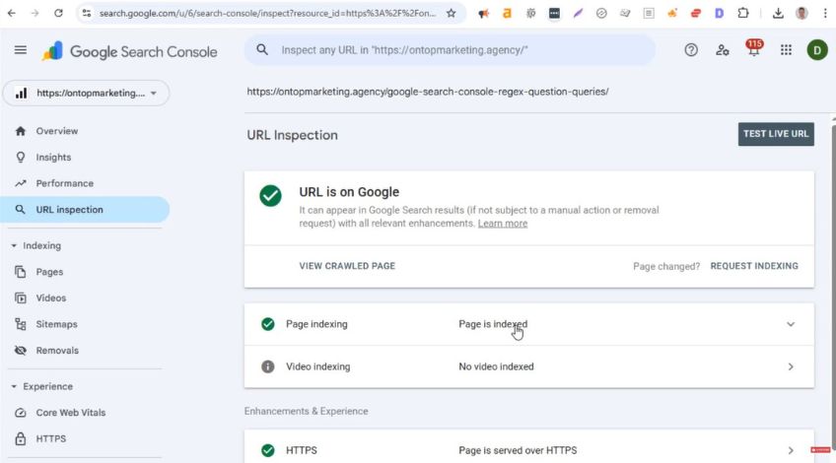Image resolution: width=836 pixels, height=463 pixels.
Task: Select URL inspection in the sidebar
Action: pyautogui.click(x=86, y=210)
